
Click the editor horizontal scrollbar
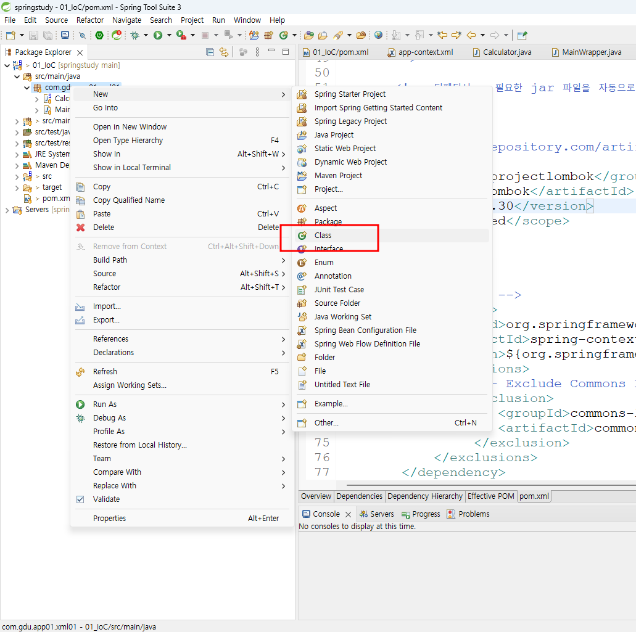(491, 485)
